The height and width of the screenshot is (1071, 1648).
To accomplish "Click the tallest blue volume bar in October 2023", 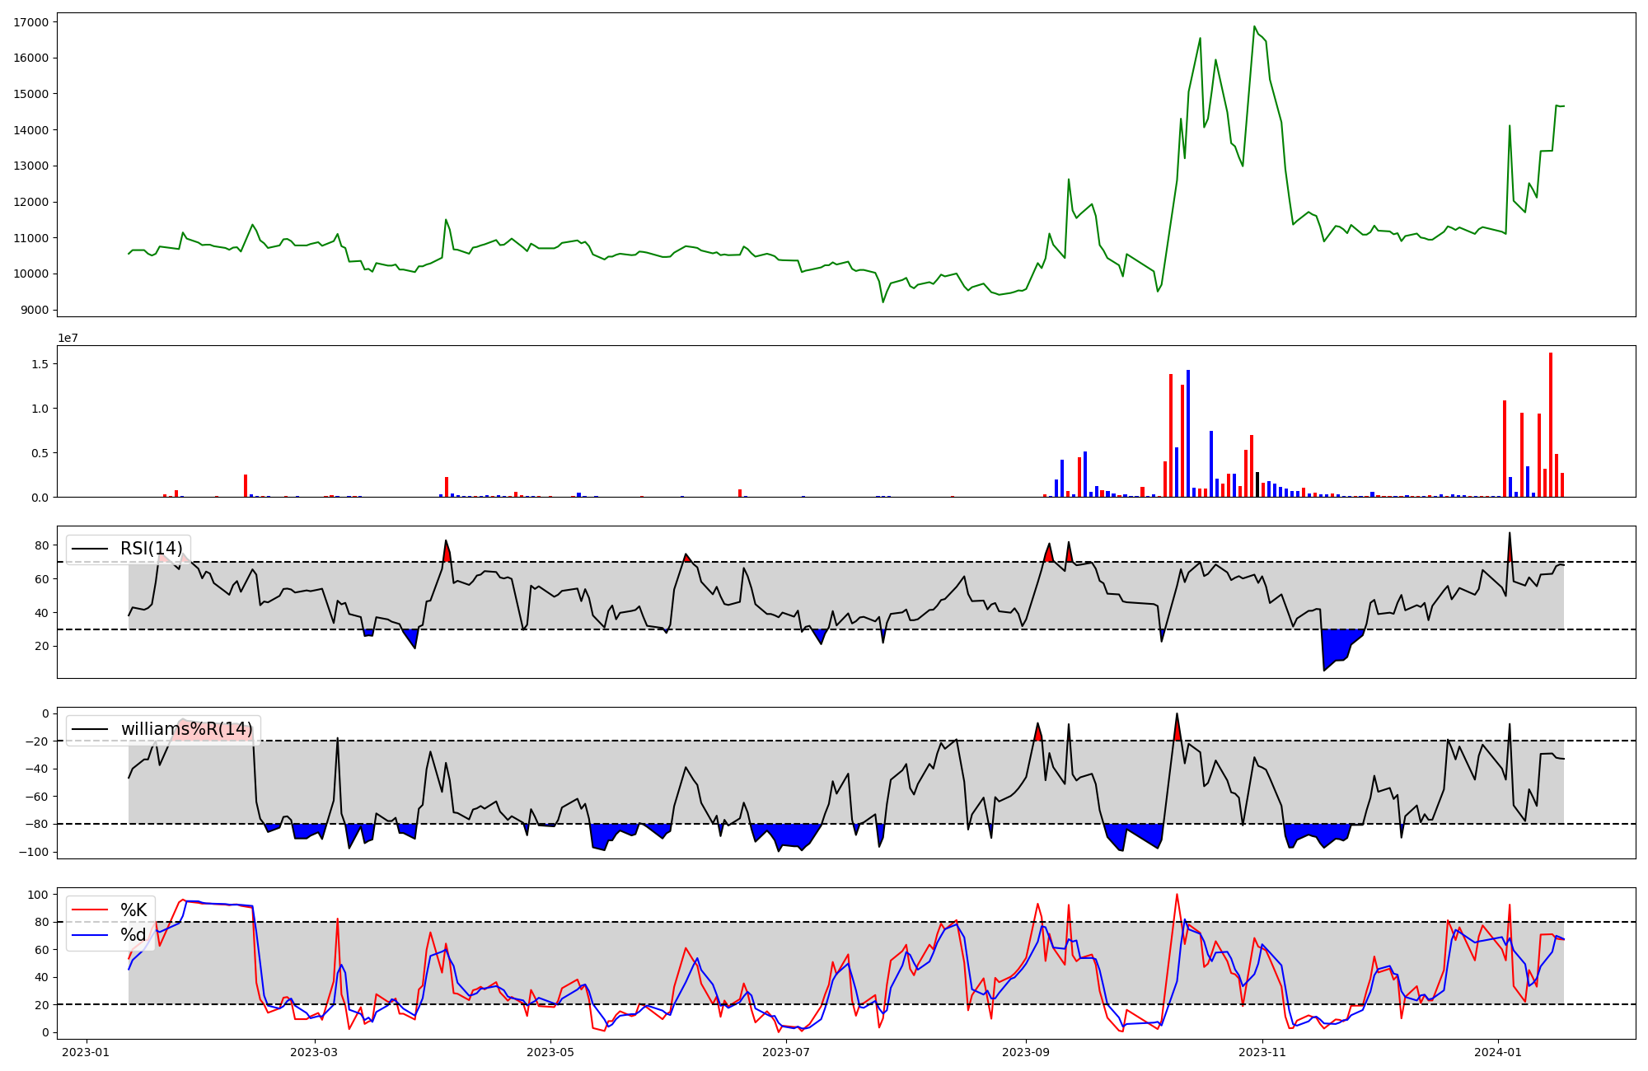I will click(x=1188, y=433).
